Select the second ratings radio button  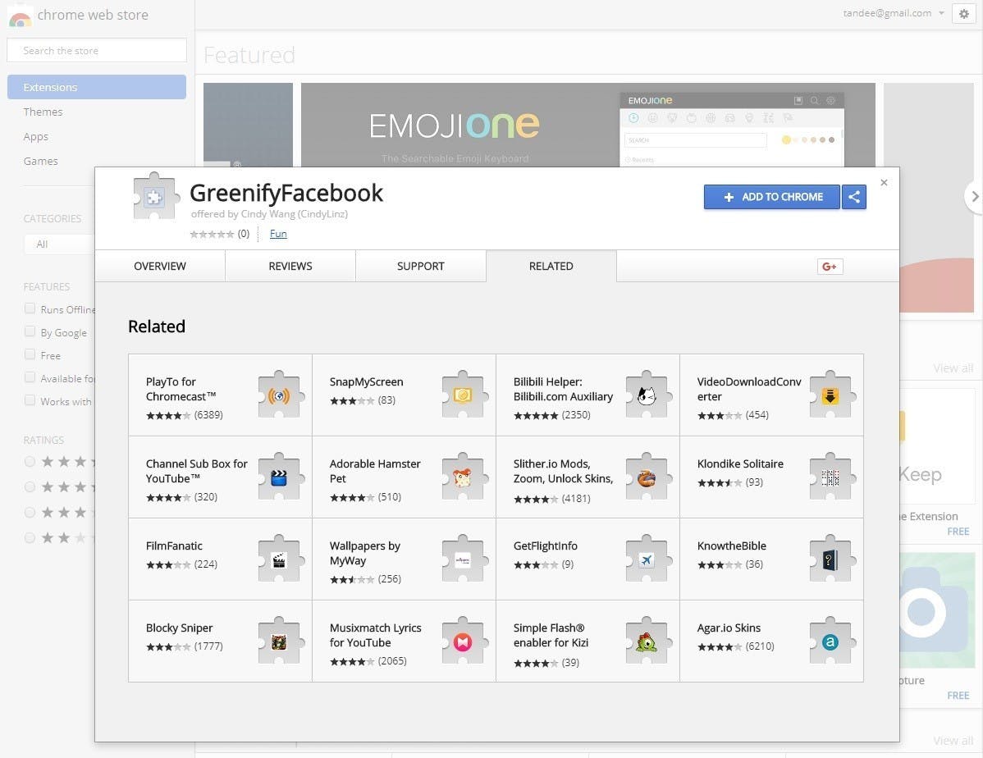tap(30, 487)
